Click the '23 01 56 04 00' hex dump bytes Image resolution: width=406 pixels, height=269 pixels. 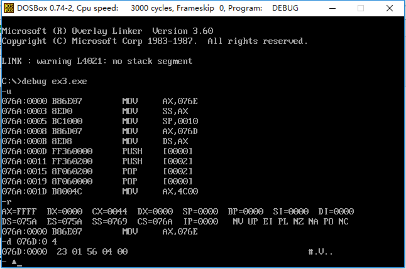[92, 251]
